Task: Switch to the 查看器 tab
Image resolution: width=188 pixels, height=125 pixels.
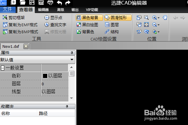Action: point(26,9)
